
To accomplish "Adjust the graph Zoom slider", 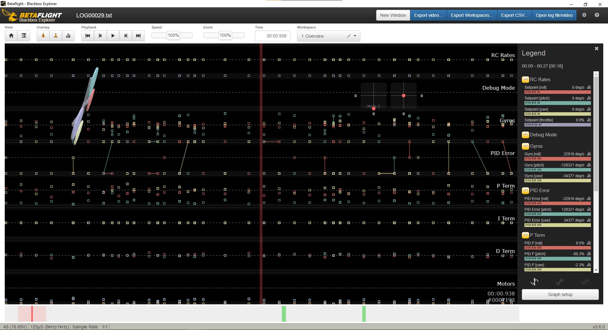I will (224, 35).
